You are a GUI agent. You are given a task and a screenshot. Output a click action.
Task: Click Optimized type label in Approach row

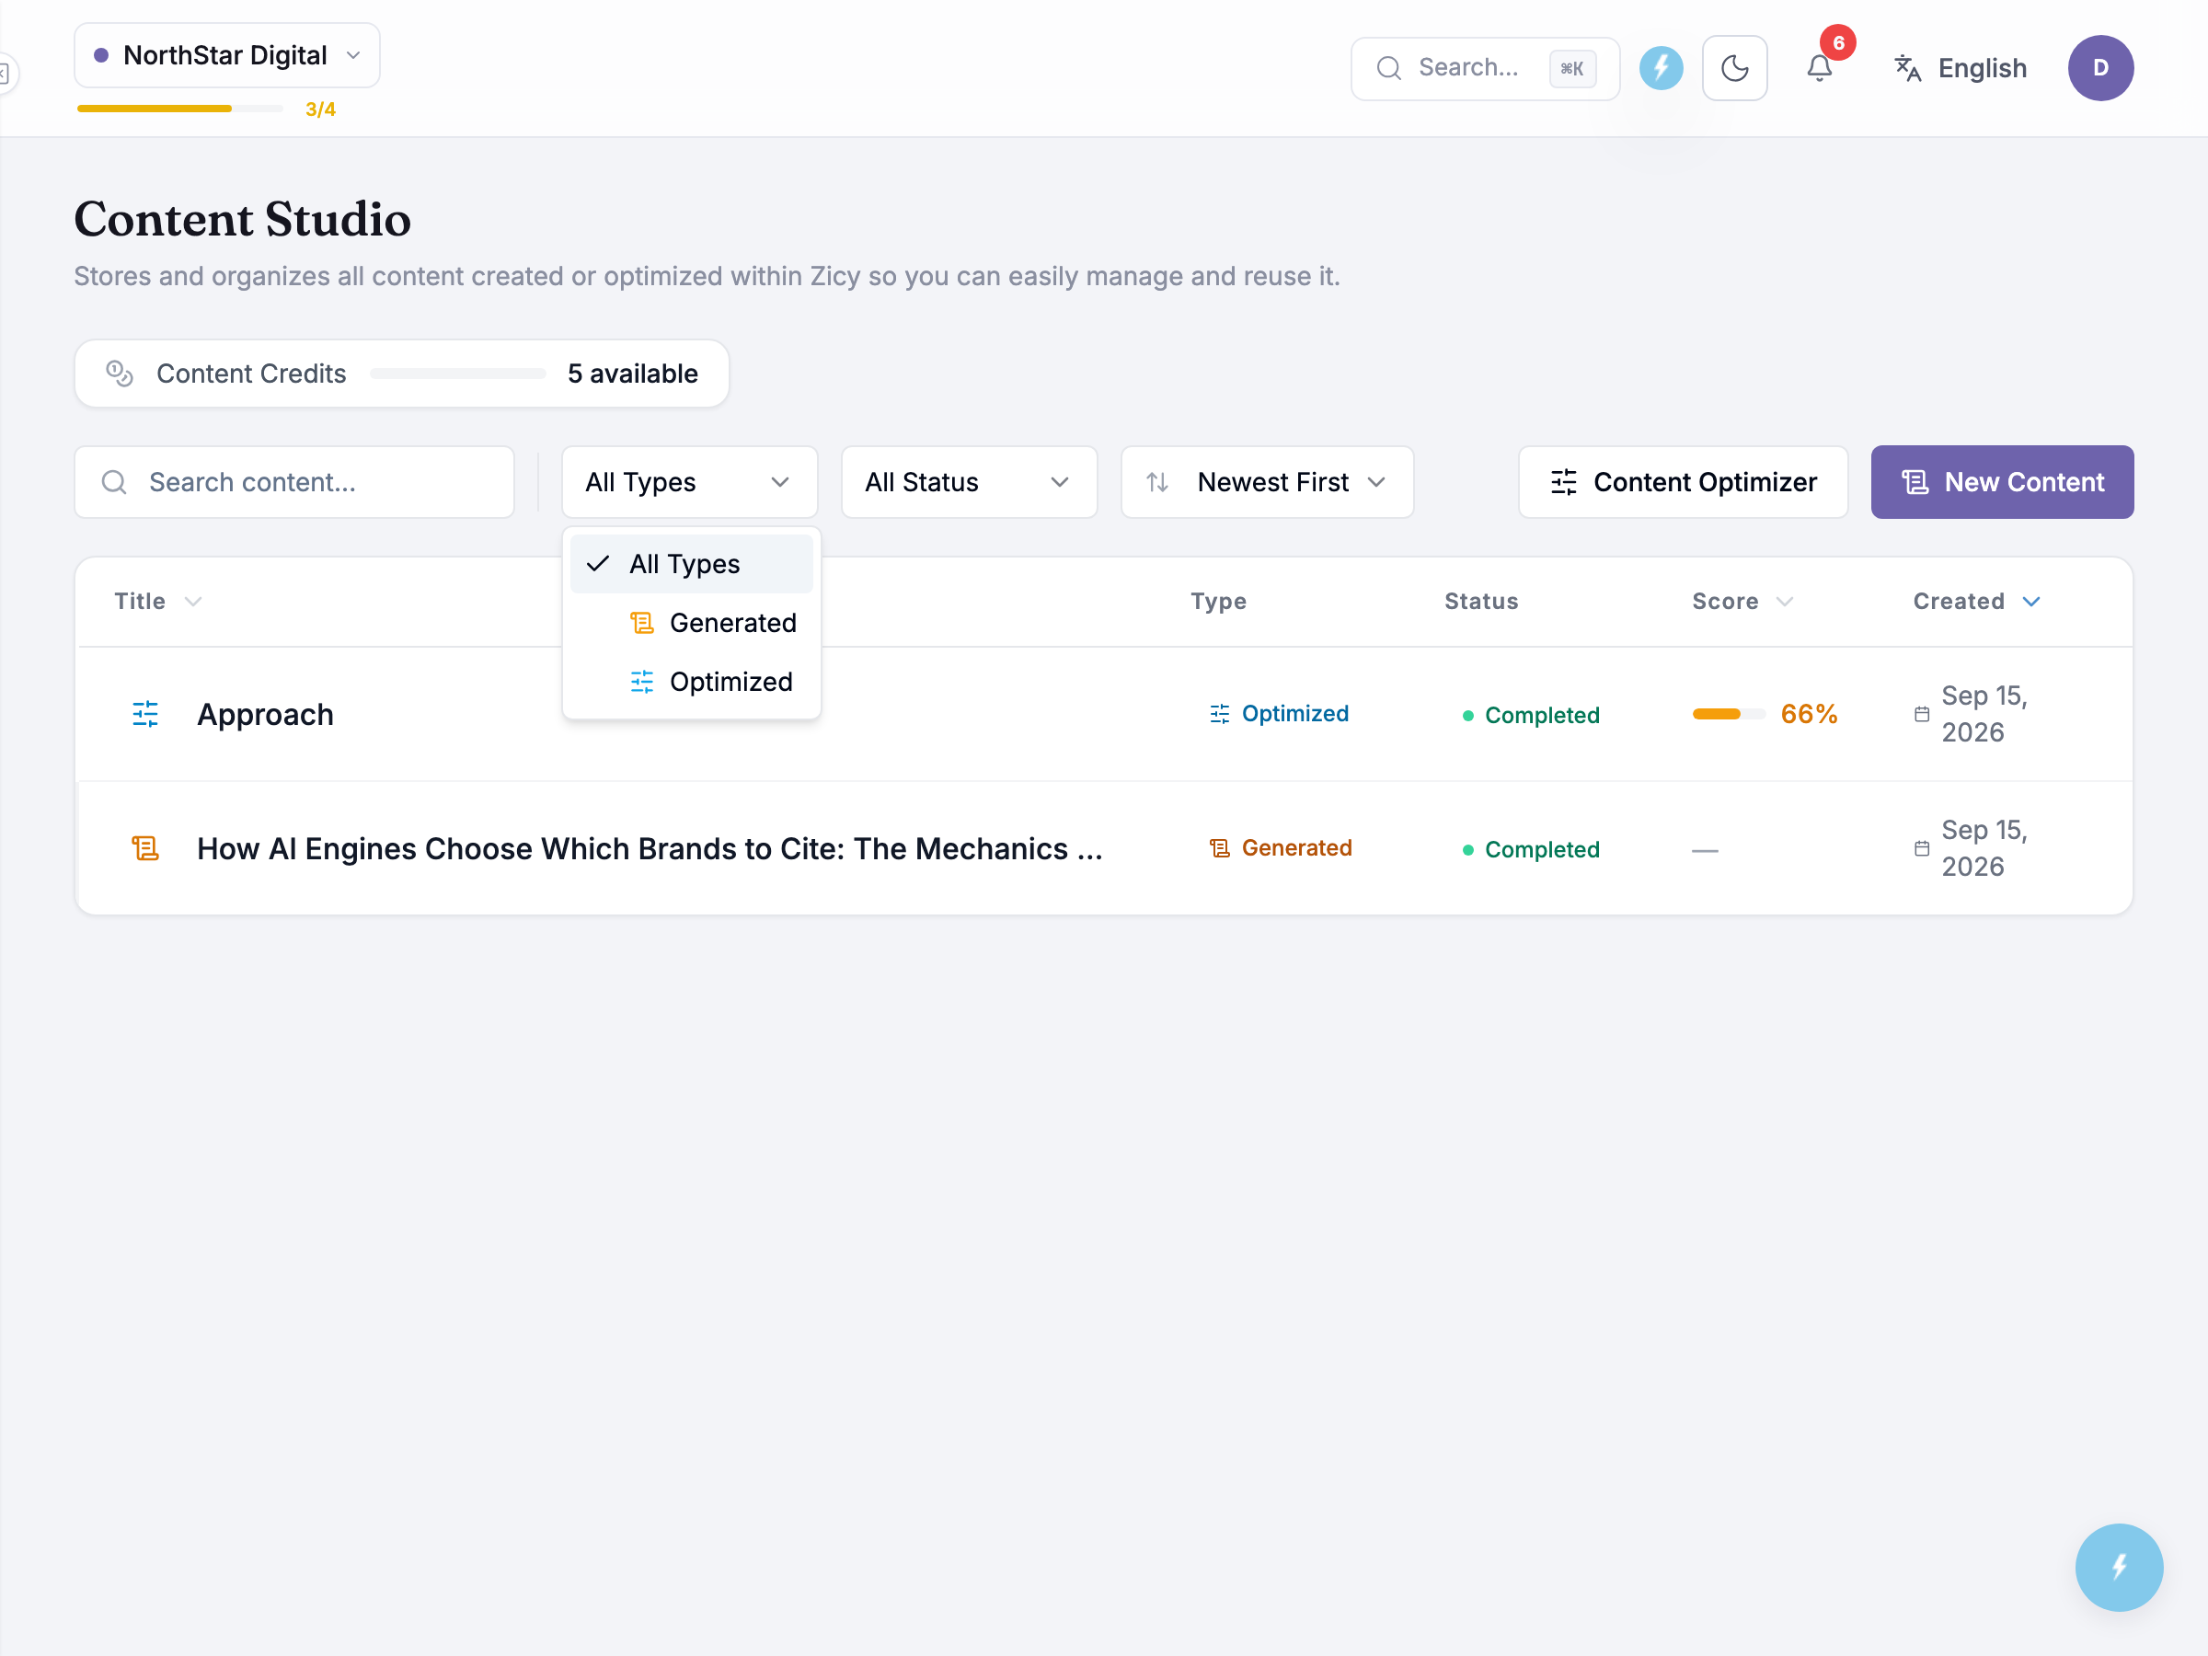(1280, 714)
